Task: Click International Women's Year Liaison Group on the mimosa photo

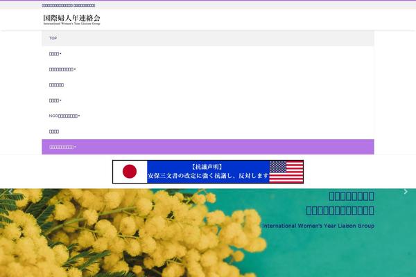Action: pos(318,226)
